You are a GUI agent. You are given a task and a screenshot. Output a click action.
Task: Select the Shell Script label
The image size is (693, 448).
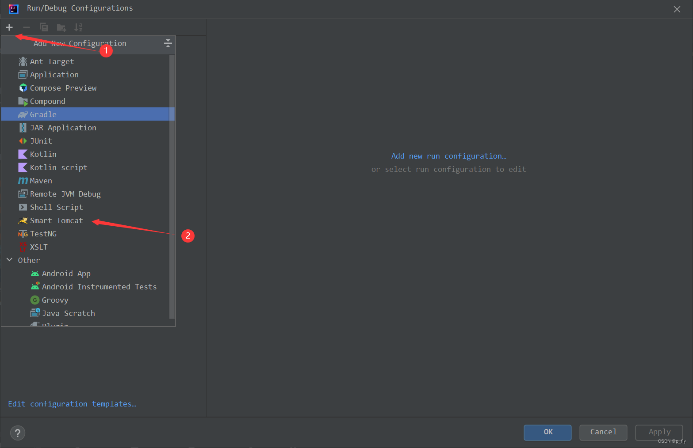point(56,207)
